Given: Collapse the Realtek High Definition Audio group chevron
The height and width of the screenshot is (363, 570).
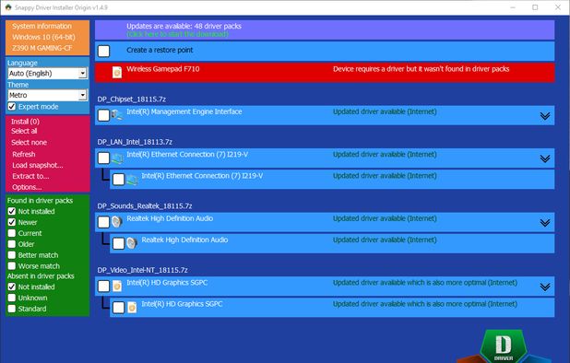Looking at the screenshot, I should tap(544, 223).
